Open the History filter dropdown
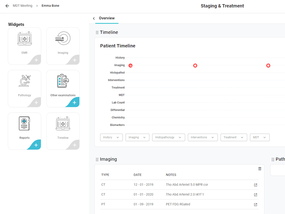285x214 pixels. coord(111,137)
